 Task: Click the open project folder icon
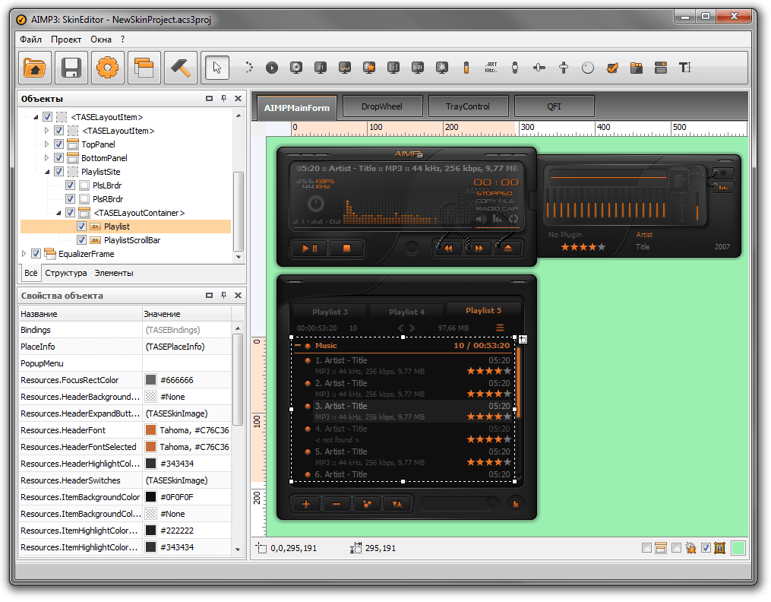coord(35,68)
